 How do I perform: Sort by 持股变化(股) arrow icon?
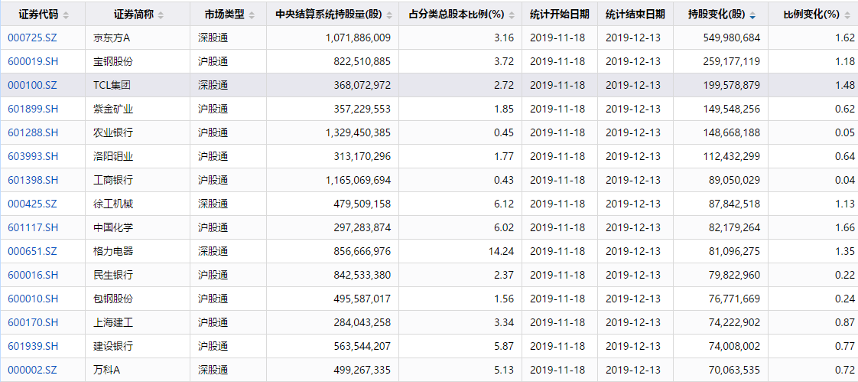tap(753, 15)
